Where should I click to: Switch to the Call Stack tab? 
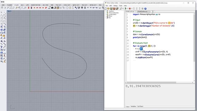point(140,106)
